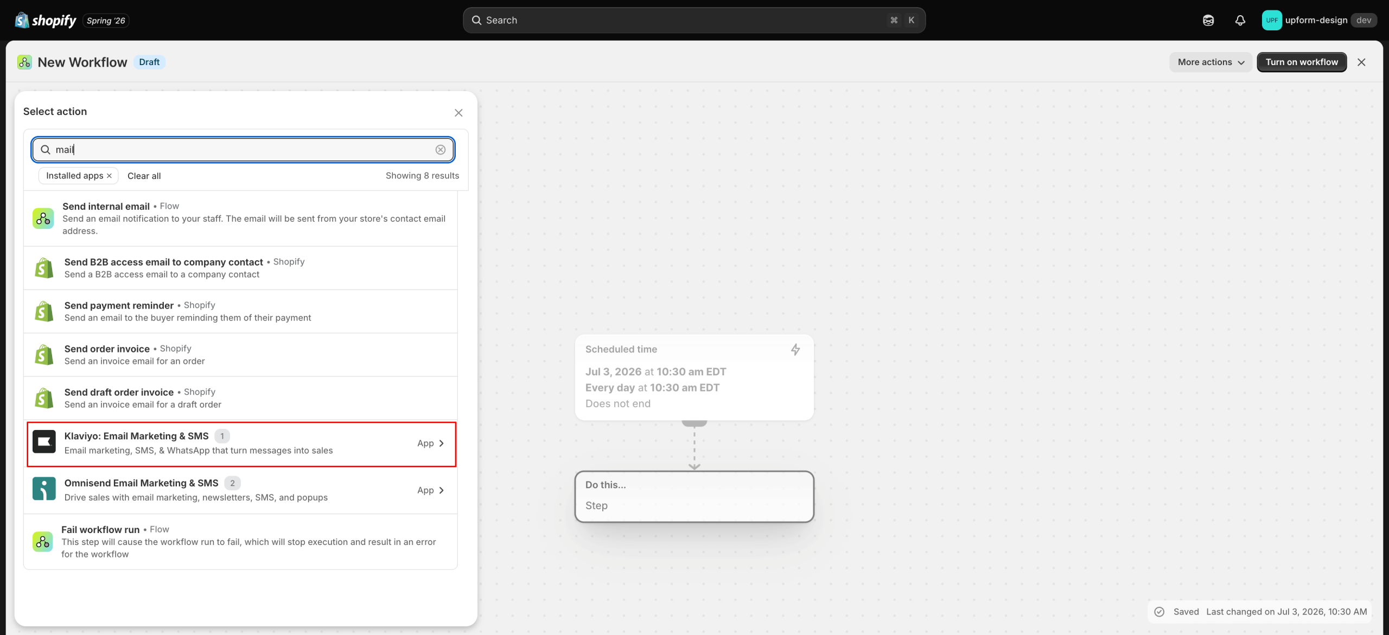Click the Draft status badge

click(x=149, y=62)
